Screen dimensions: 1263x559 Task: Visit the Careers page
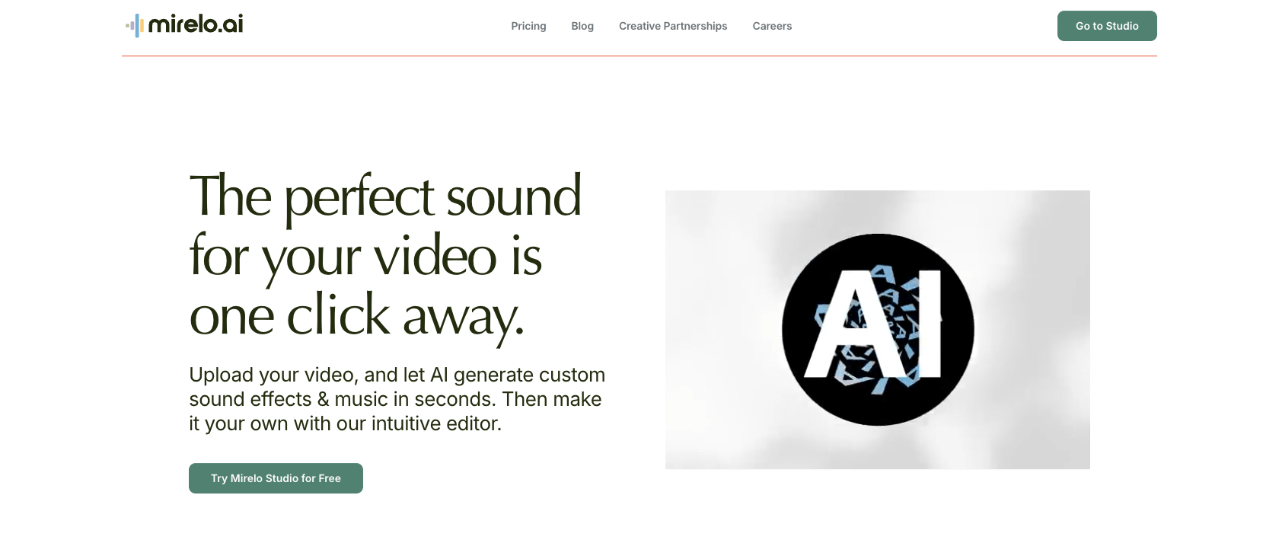coord(772,26)
